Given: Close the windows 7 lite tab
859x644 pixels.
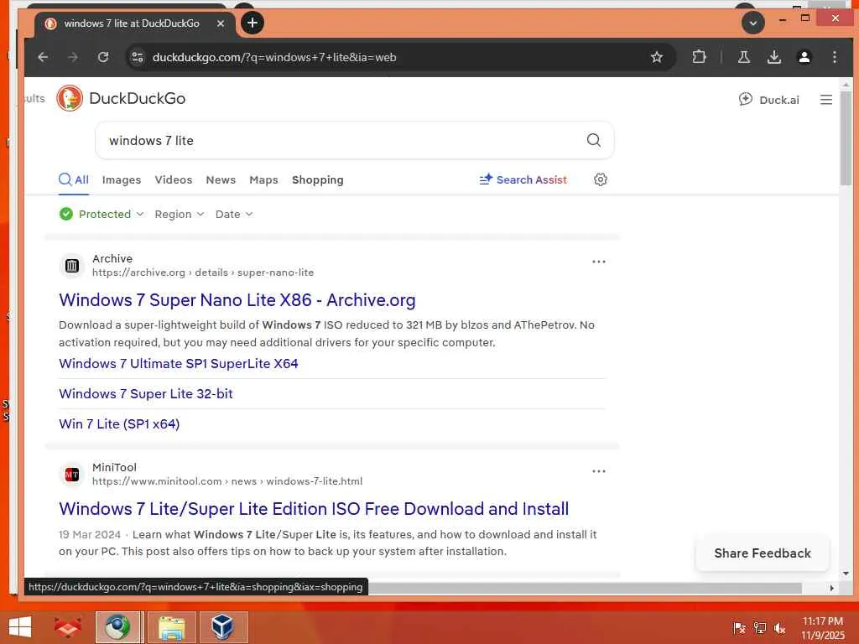Looking at the screenshot, I should [x=221, y=23].
